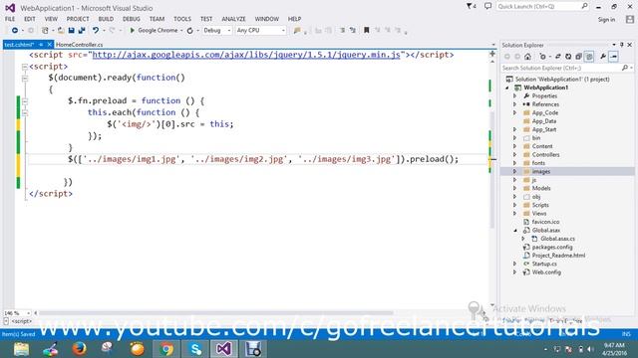Image resolution: width=638 pixels, height=358 pixels.
Task: Open Properties wrench icon in Solution Explorer
Action: click(603, 57)
